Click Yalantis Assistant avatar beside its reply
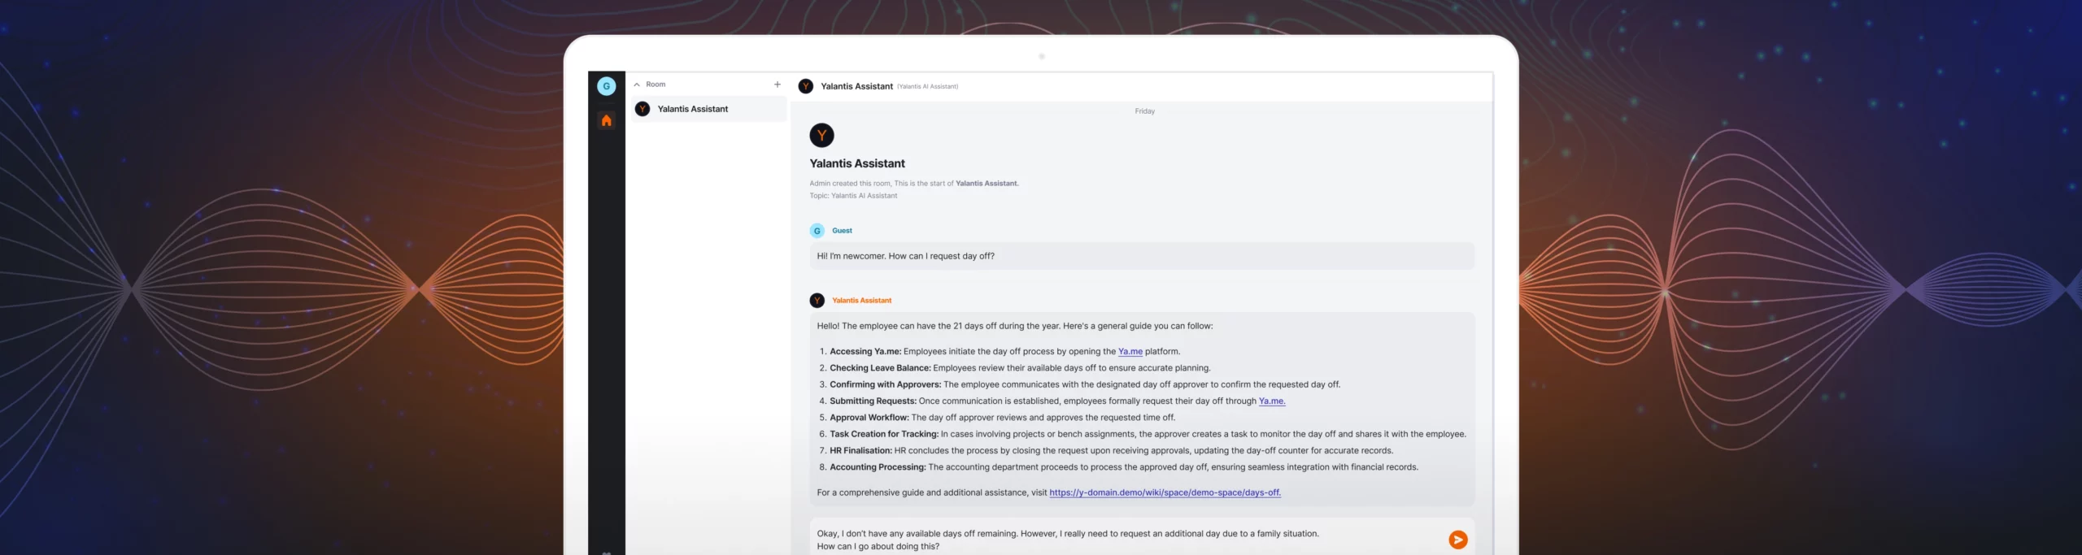This screenshot has width=2082, height=555. click(817, 300)
